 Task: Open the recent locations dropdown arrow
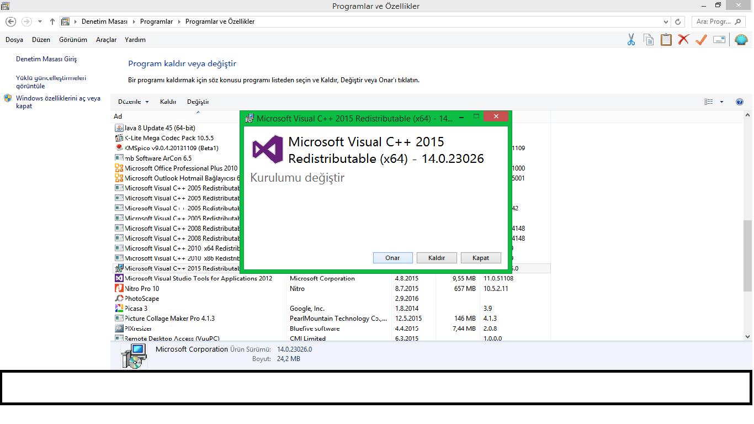(40, 22)
